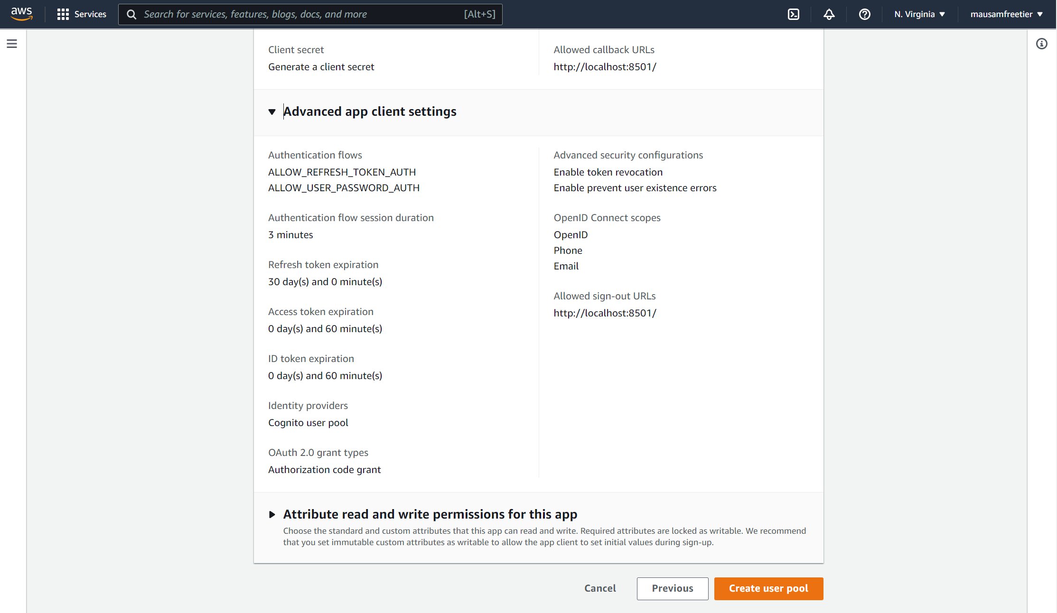Open the mausamfreetier account dropdown
Screen dimensions: 1057x613
(x=1006, y=14)
